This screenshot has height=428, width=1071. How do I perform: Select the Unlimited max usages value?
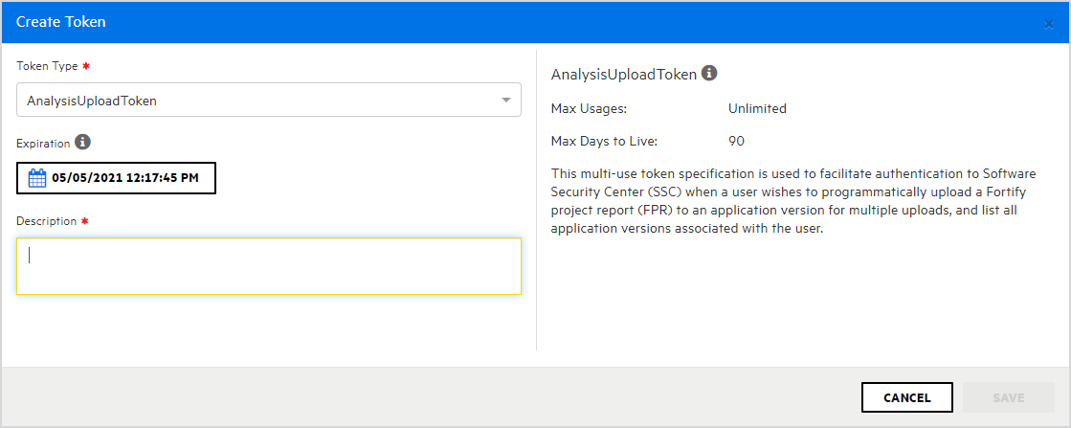[x=757, y=108]
